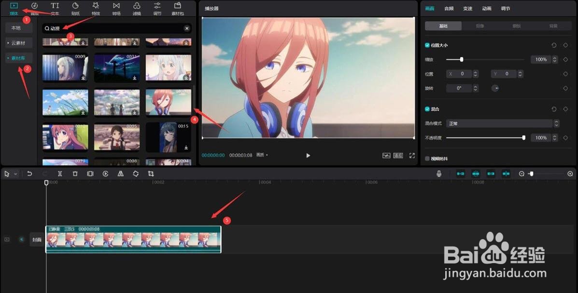The width and height of the screenshot is (578, 293).
Task: Open the 音频 audio library tab
Action: pos(34,9)
